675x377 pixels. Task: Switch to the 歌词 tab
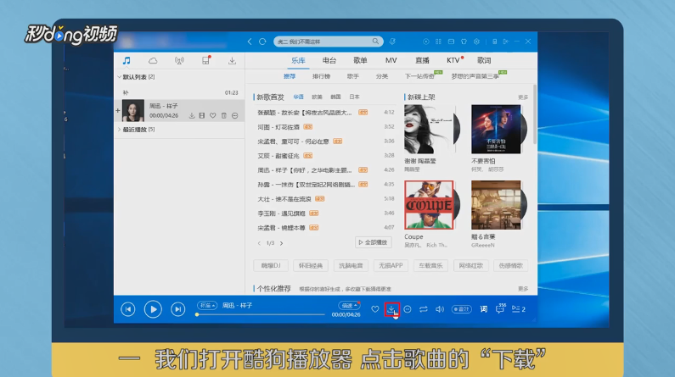point(484,60)
